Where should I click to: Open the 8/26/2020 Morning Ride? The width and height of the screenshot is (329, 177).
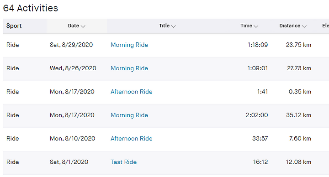(129, 68)
